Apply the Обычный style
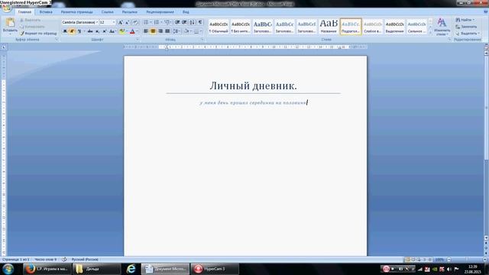 219,27
